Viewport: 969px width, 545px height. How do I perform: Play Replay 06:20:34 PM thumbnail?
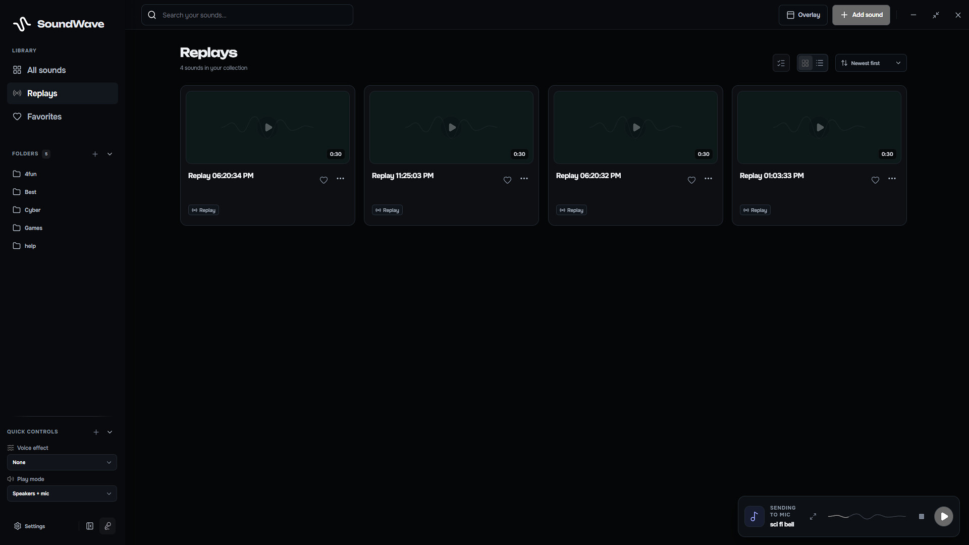coord(268,128)
